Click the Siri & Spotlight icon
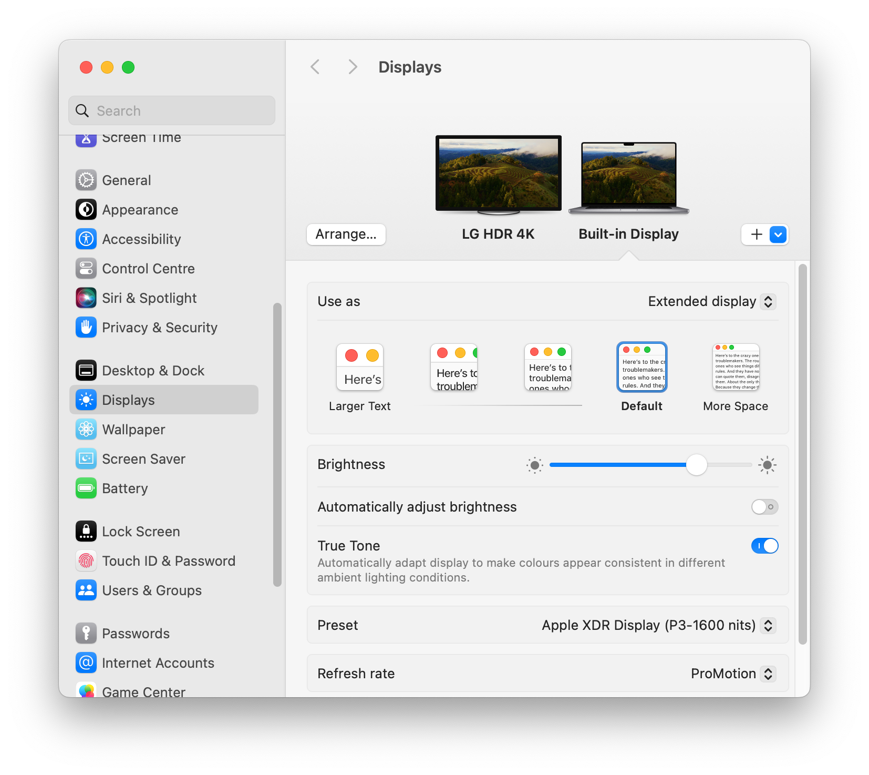The height and width of the screenshot is (775, 869). (x=86, y=298)
